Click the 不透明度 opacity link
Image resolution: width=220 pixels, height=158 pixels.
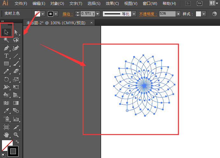(148, 14)
